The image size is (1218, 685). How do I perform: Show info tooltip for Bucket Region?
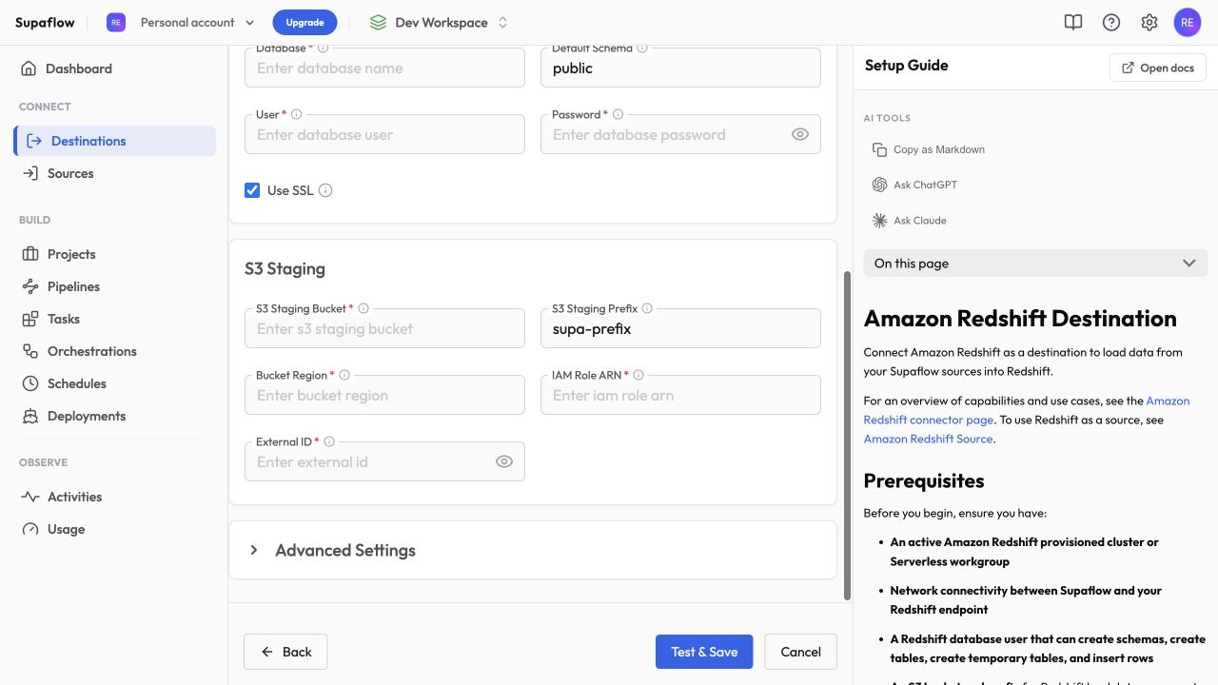click(344, 375)
